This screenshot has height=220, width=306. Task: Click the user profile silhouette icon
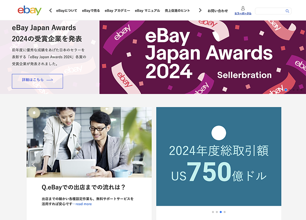243,8
